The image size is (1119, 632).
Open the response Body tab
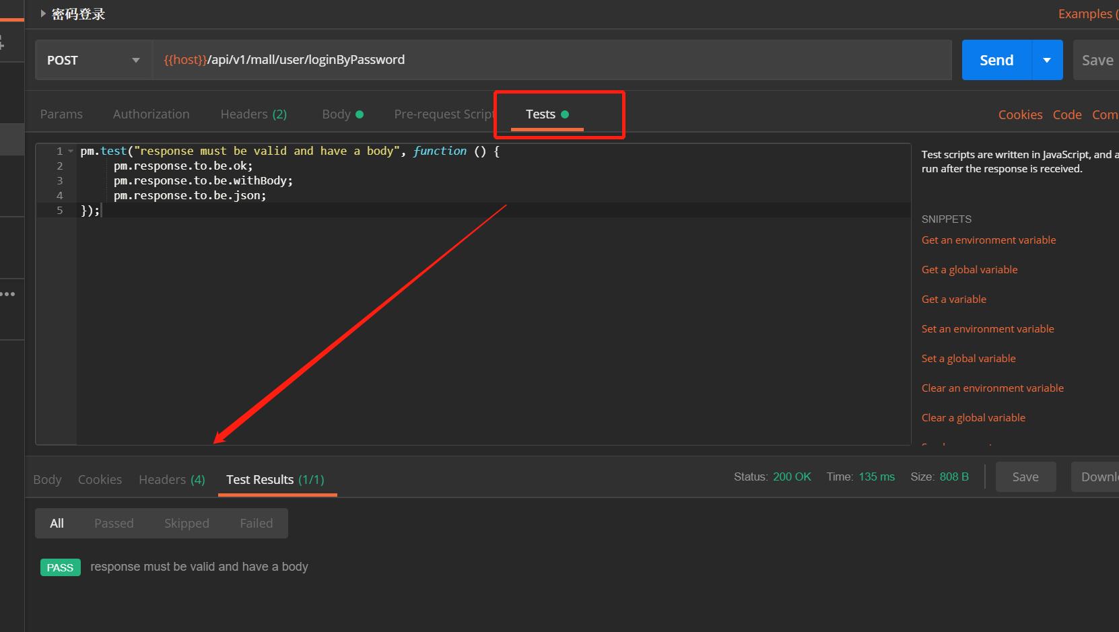(47, 479)
